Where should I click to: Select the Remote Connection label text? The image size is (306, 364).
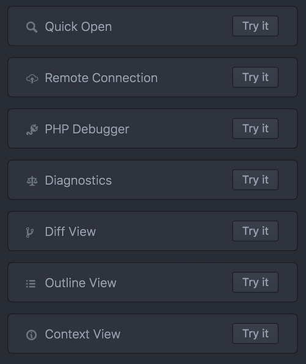point(101,78)
